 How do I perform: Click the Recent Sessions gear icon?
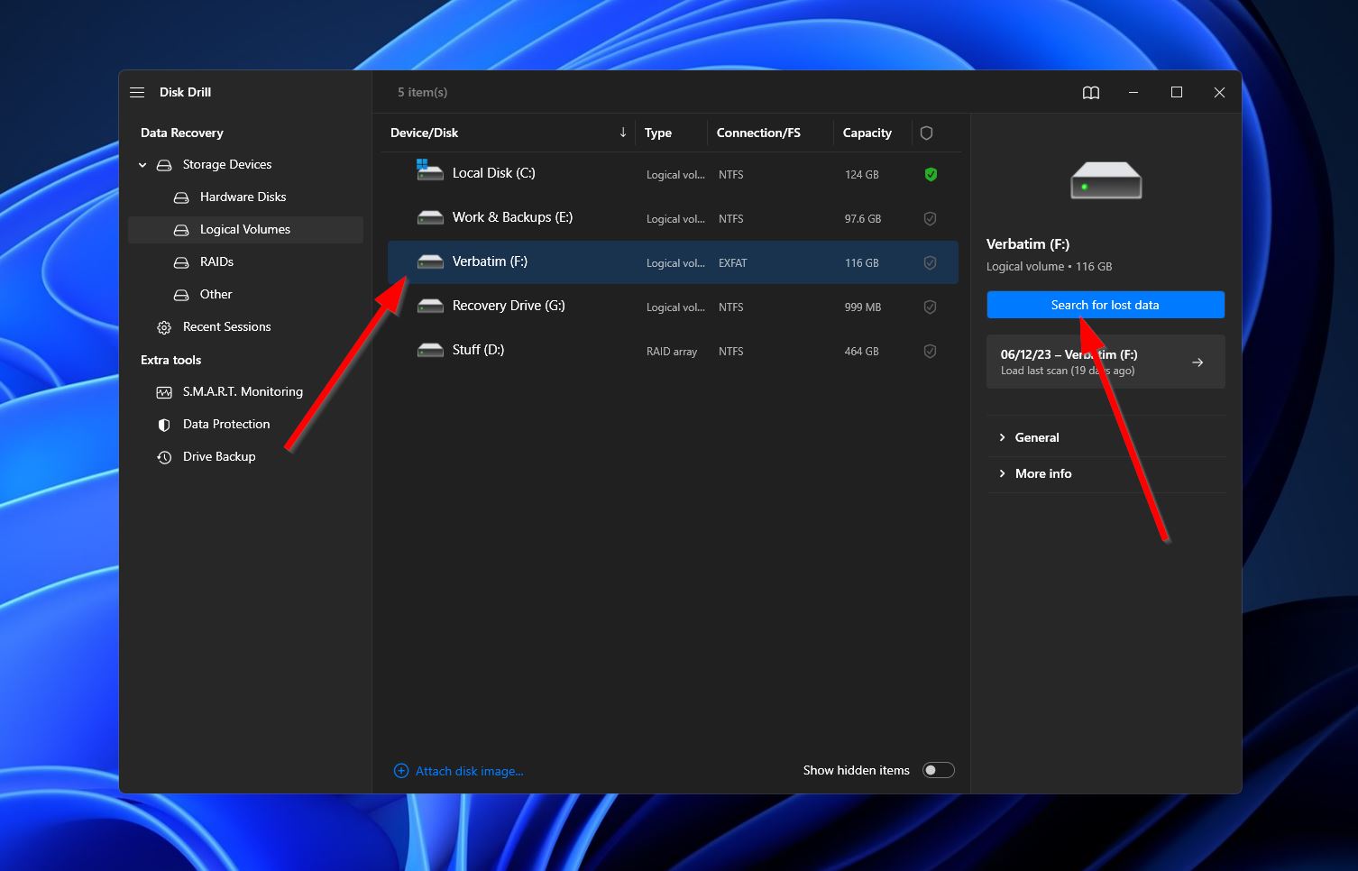(164, 327)
